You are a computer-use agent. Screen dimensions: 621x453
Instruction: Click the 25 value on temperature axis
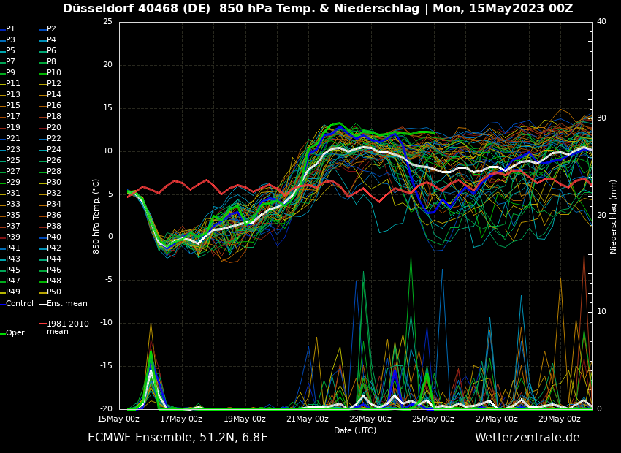pos(107,22)
